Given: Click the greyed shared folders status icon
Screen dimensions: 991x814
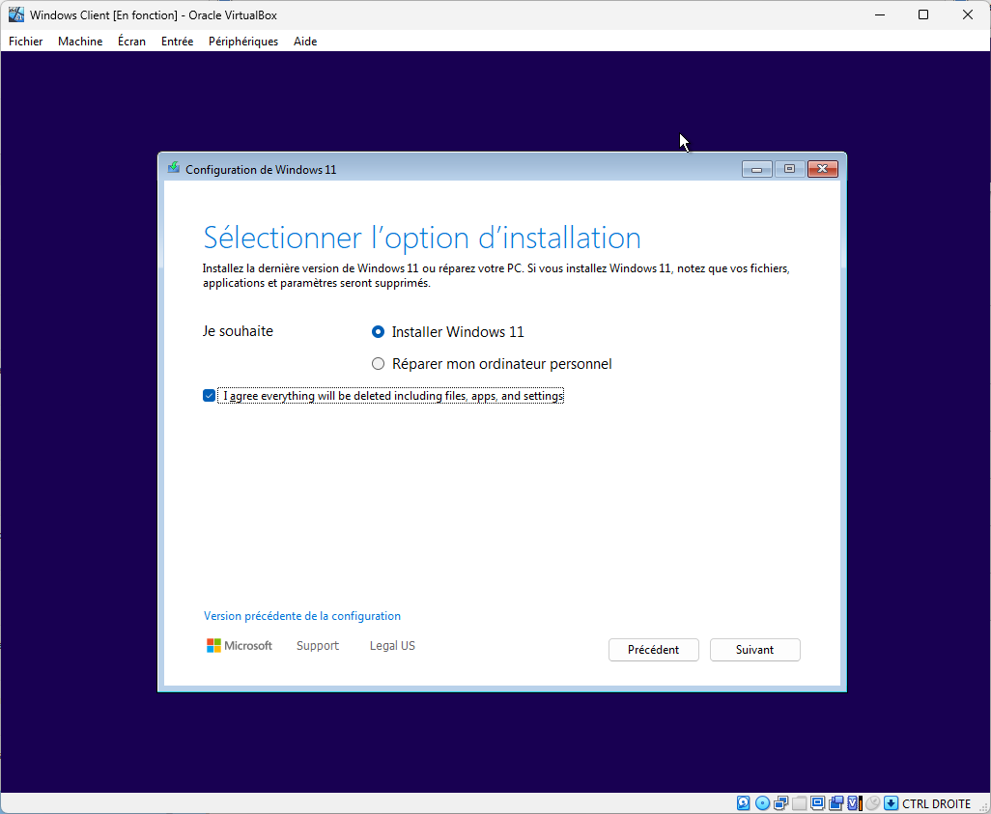Looking at the screenshot, I should click(x=800, y=803).
